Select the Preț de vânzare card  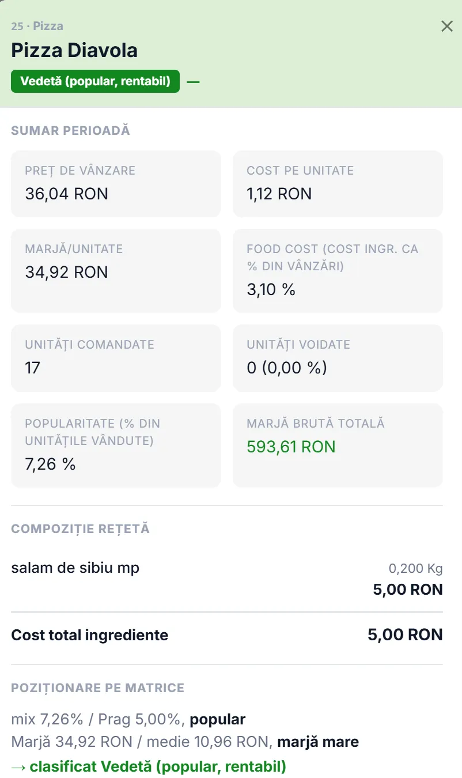pyautogui.click(x=116, y=184)
